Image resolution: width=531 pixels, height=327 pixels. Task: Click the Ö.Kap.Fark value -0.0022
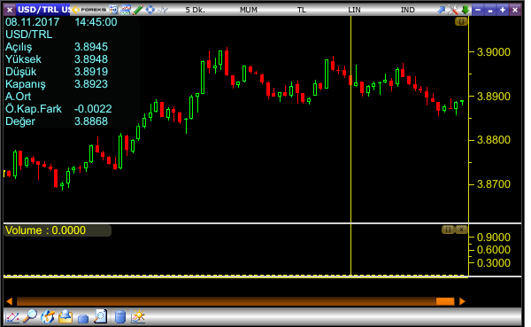(93, 109)
